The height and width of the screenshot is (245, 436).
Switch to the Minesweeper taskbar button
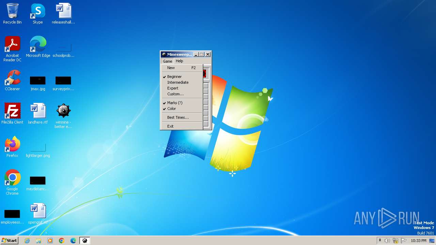85,241
